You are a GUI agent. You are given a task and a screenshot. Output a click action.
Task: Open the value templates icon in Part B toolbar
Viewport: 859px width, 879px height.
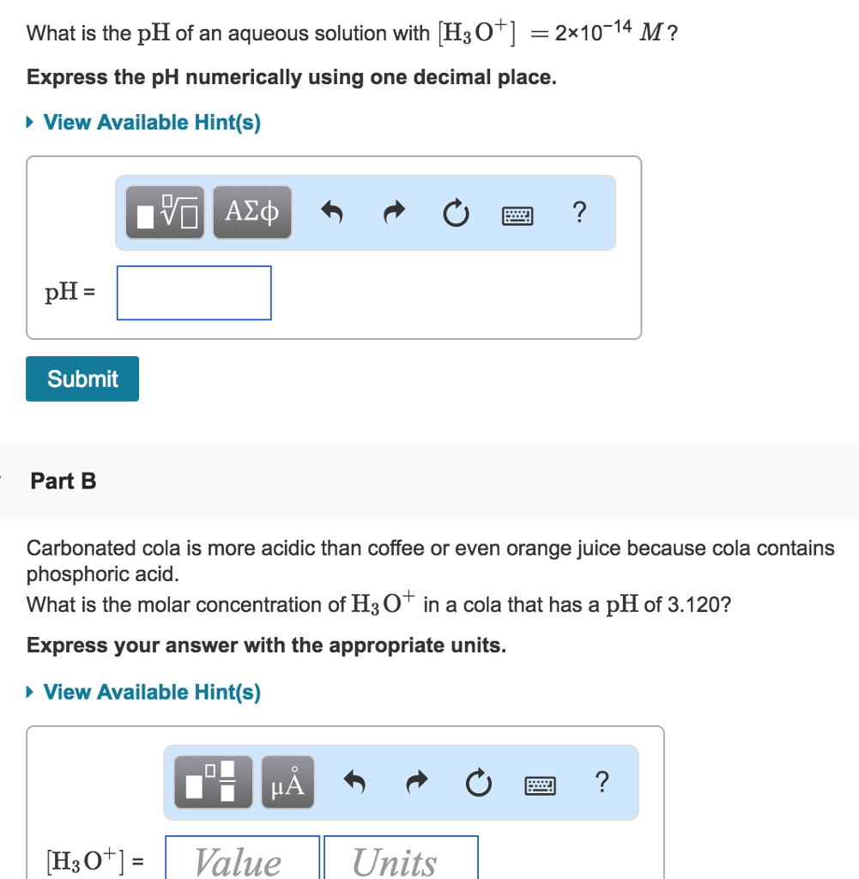212,781
